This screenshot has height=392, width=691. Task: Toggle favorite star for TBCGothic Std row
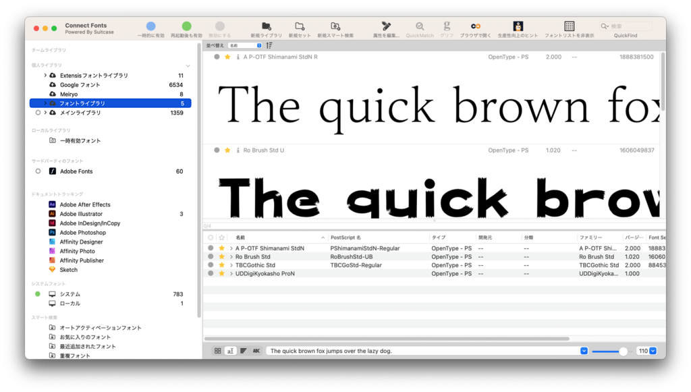[x=221, y=265]
